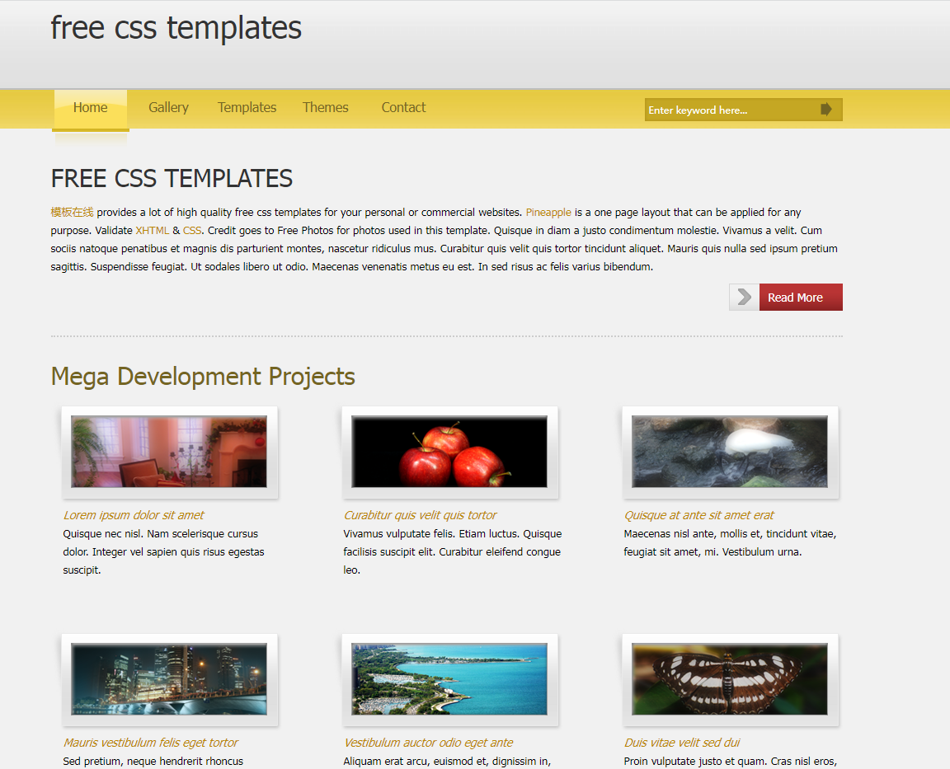This screenshot has width=950, height=769.
Task: Go to the Gallery menu item
Action: tap(168, 108)
